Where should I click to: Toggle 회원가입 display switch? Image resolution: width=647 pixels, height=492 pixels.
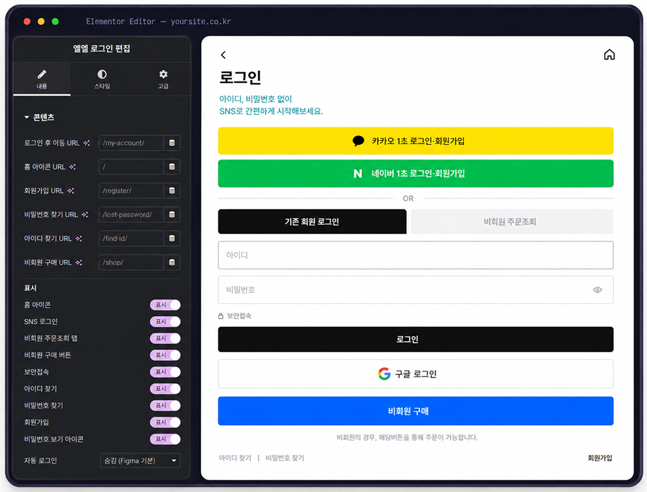click(165, 422)
